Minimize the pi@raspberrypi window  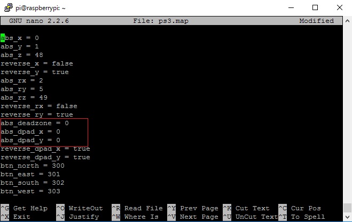pos(291,7)
